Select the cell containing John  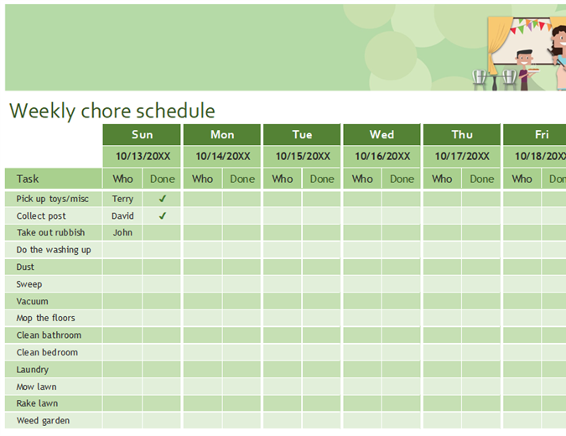coord(122,233)
